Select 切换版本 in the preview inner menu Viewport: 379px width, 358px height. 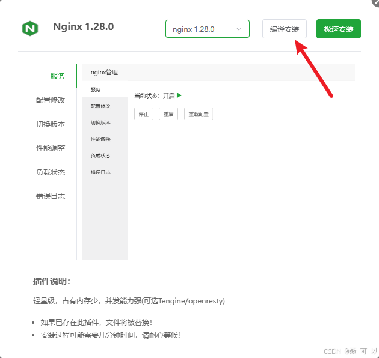(100, 123)
